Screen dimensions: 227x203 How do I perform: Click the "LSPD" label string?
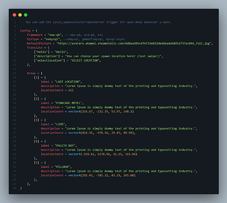coord(60,125)
